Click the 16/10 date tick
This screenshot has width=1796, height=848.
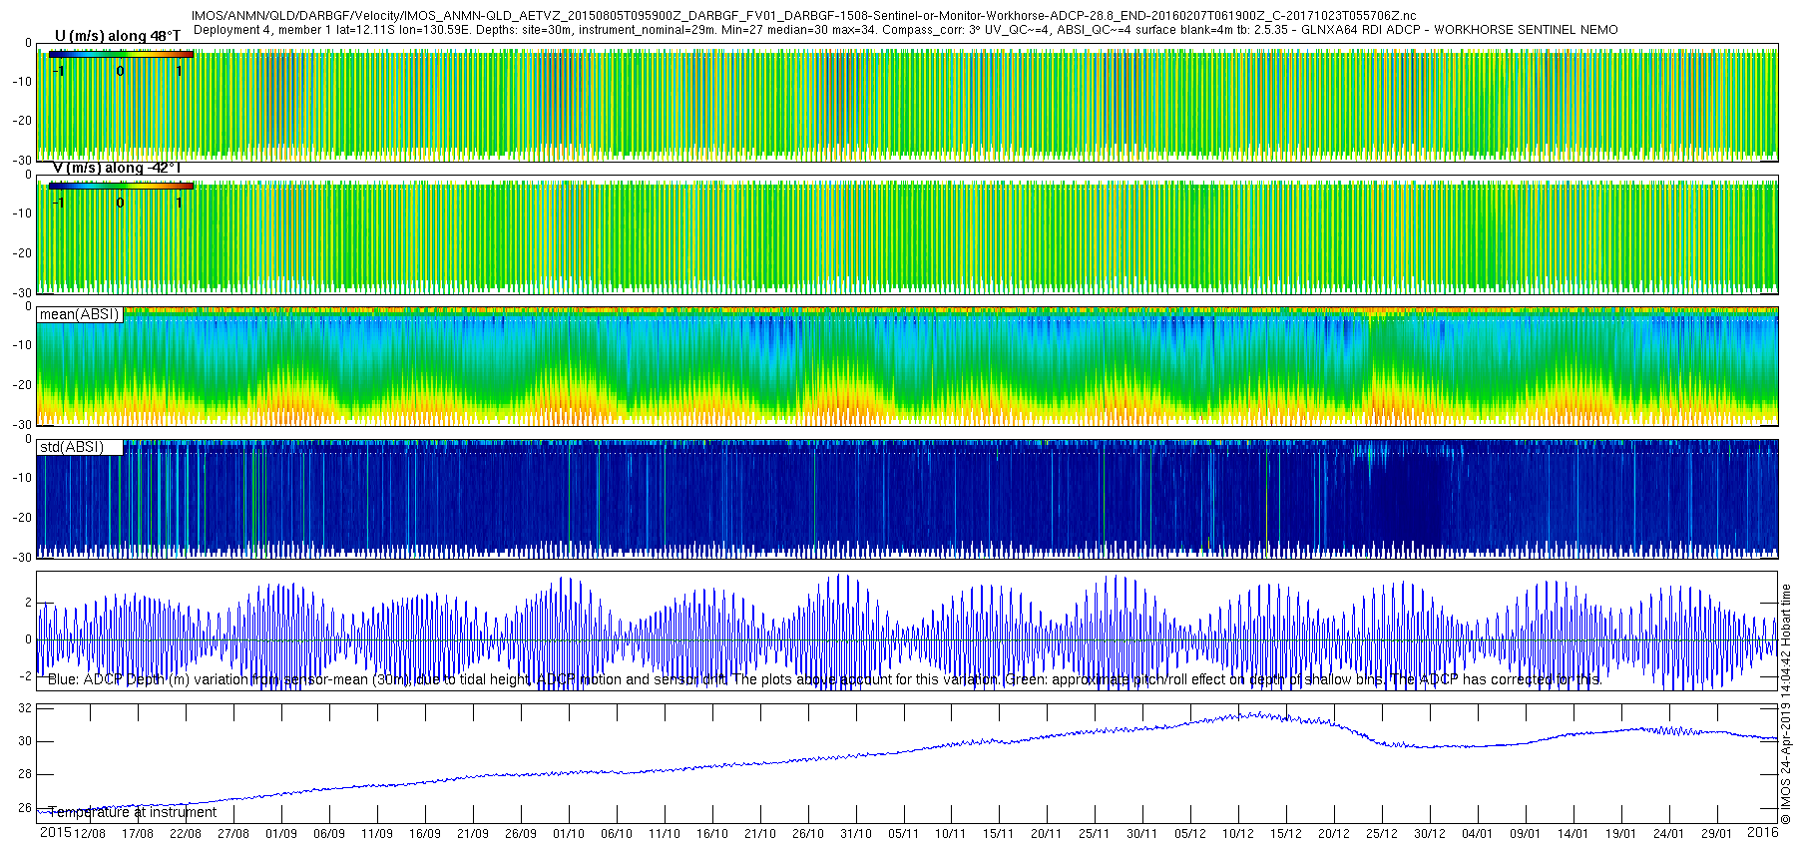712,833
